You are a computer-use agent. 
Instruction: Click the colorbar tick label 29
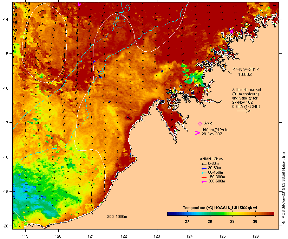(233, 221)
